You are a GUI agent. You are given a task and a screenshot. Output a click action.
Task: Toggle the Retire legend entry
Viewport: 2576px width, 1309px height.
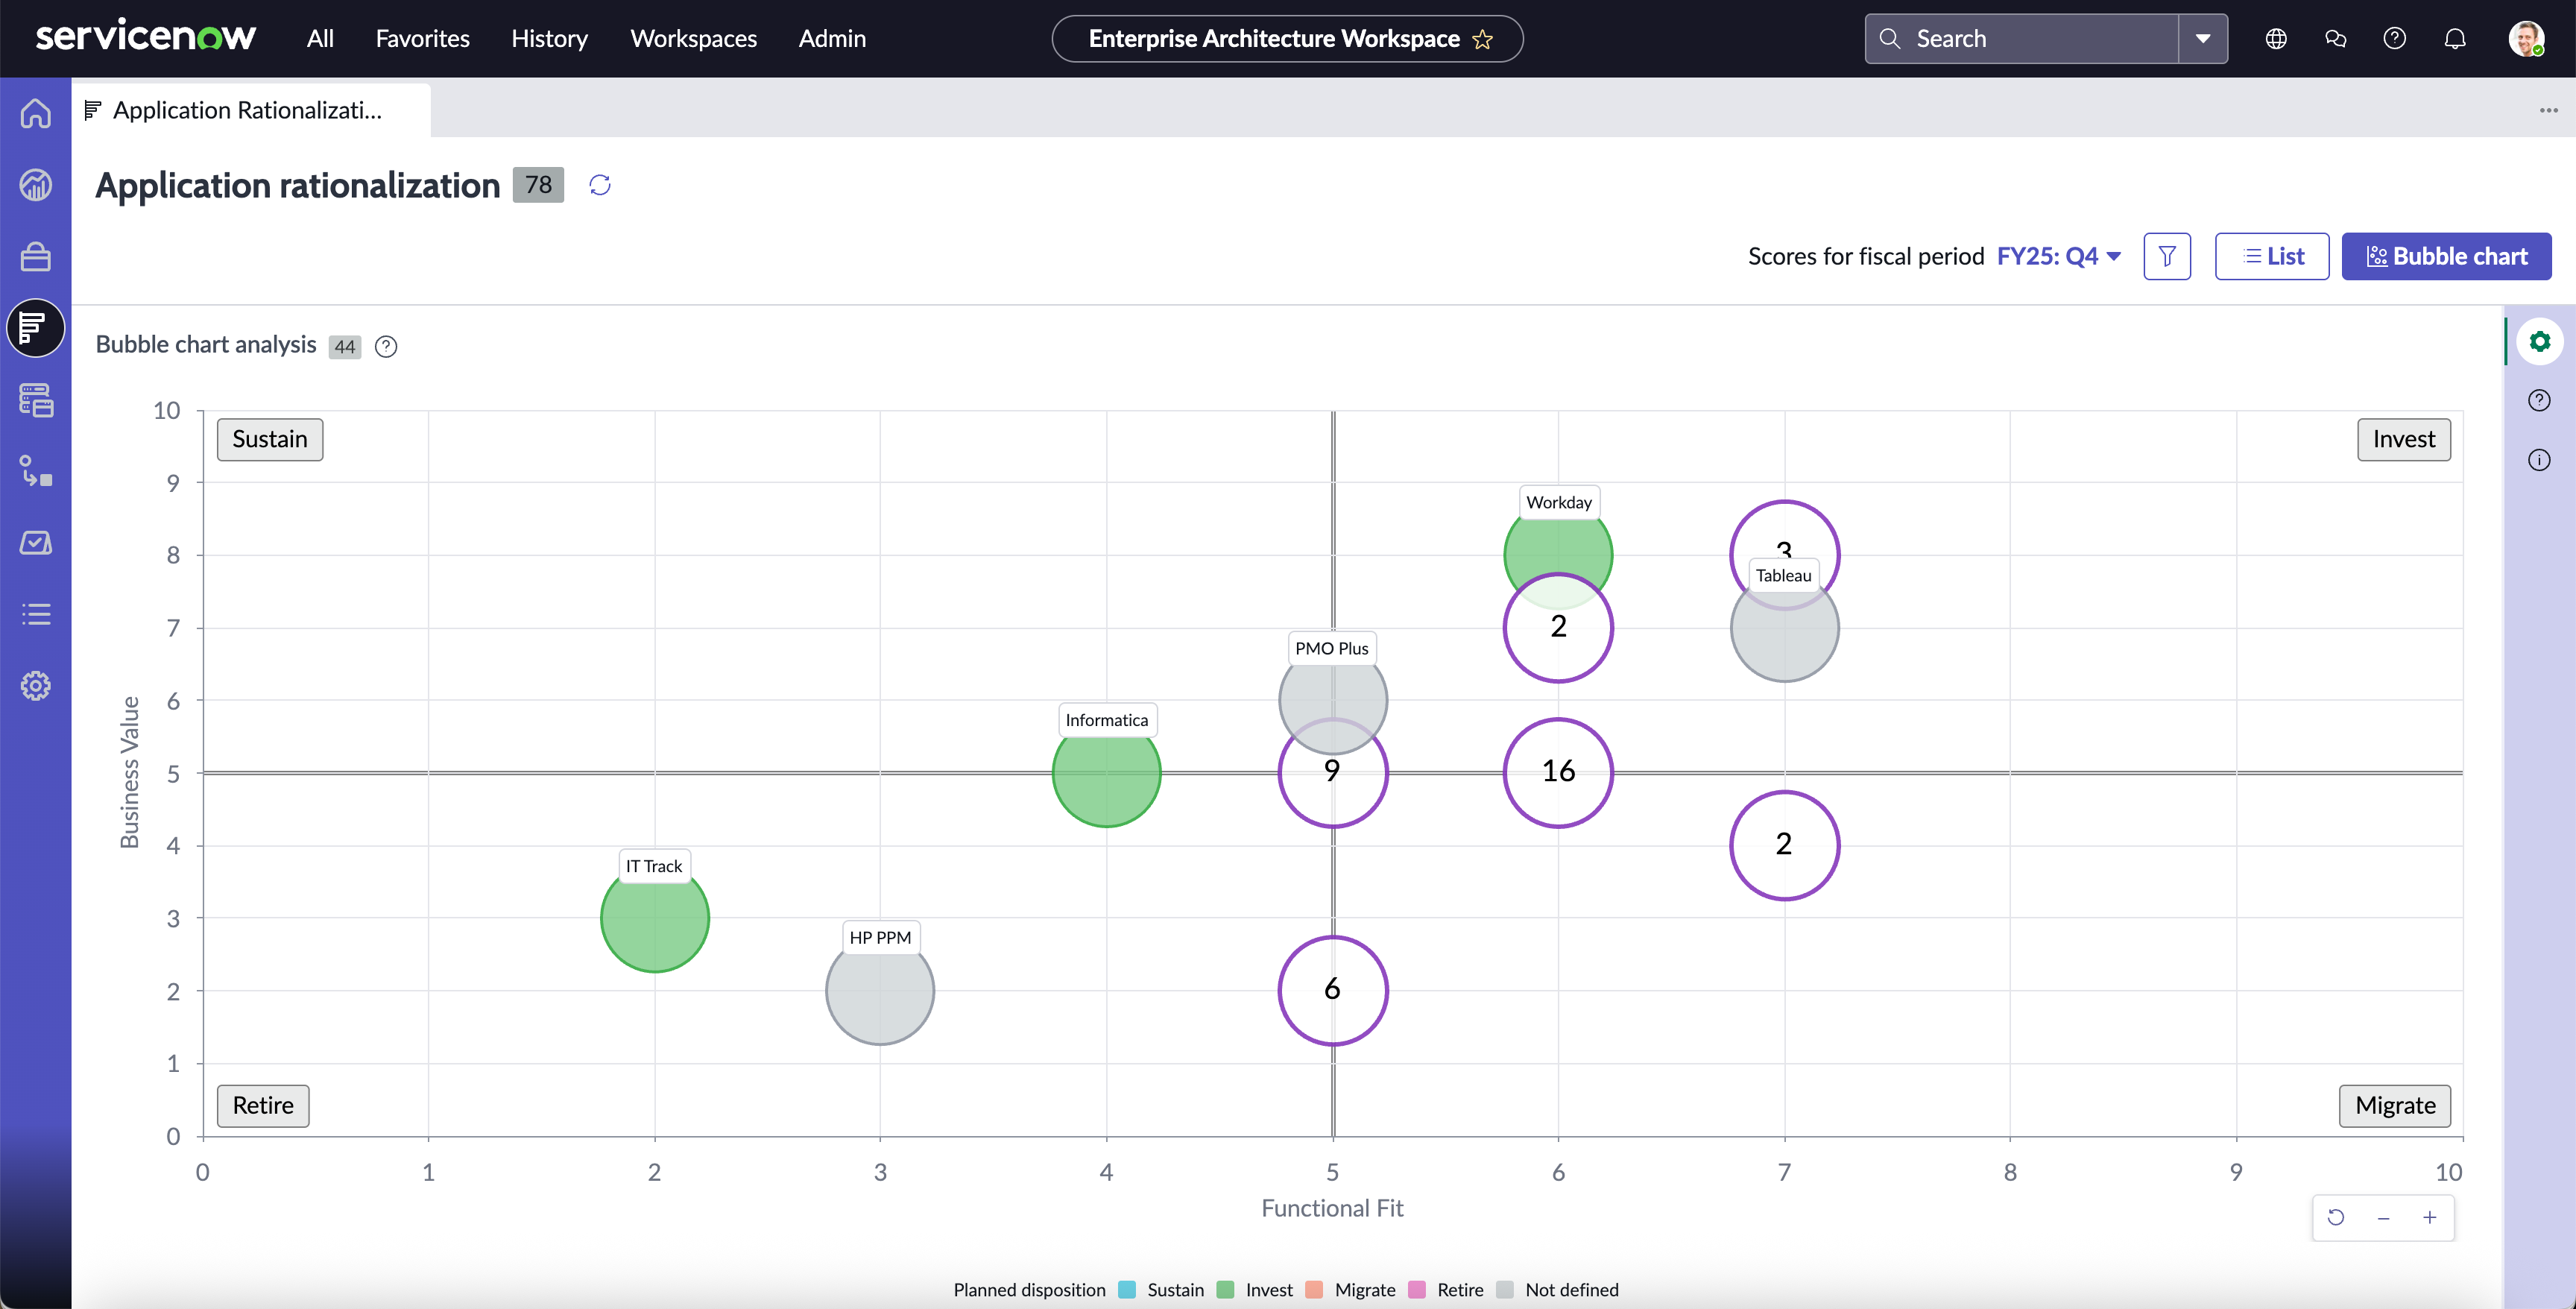pos(1446,1290)
